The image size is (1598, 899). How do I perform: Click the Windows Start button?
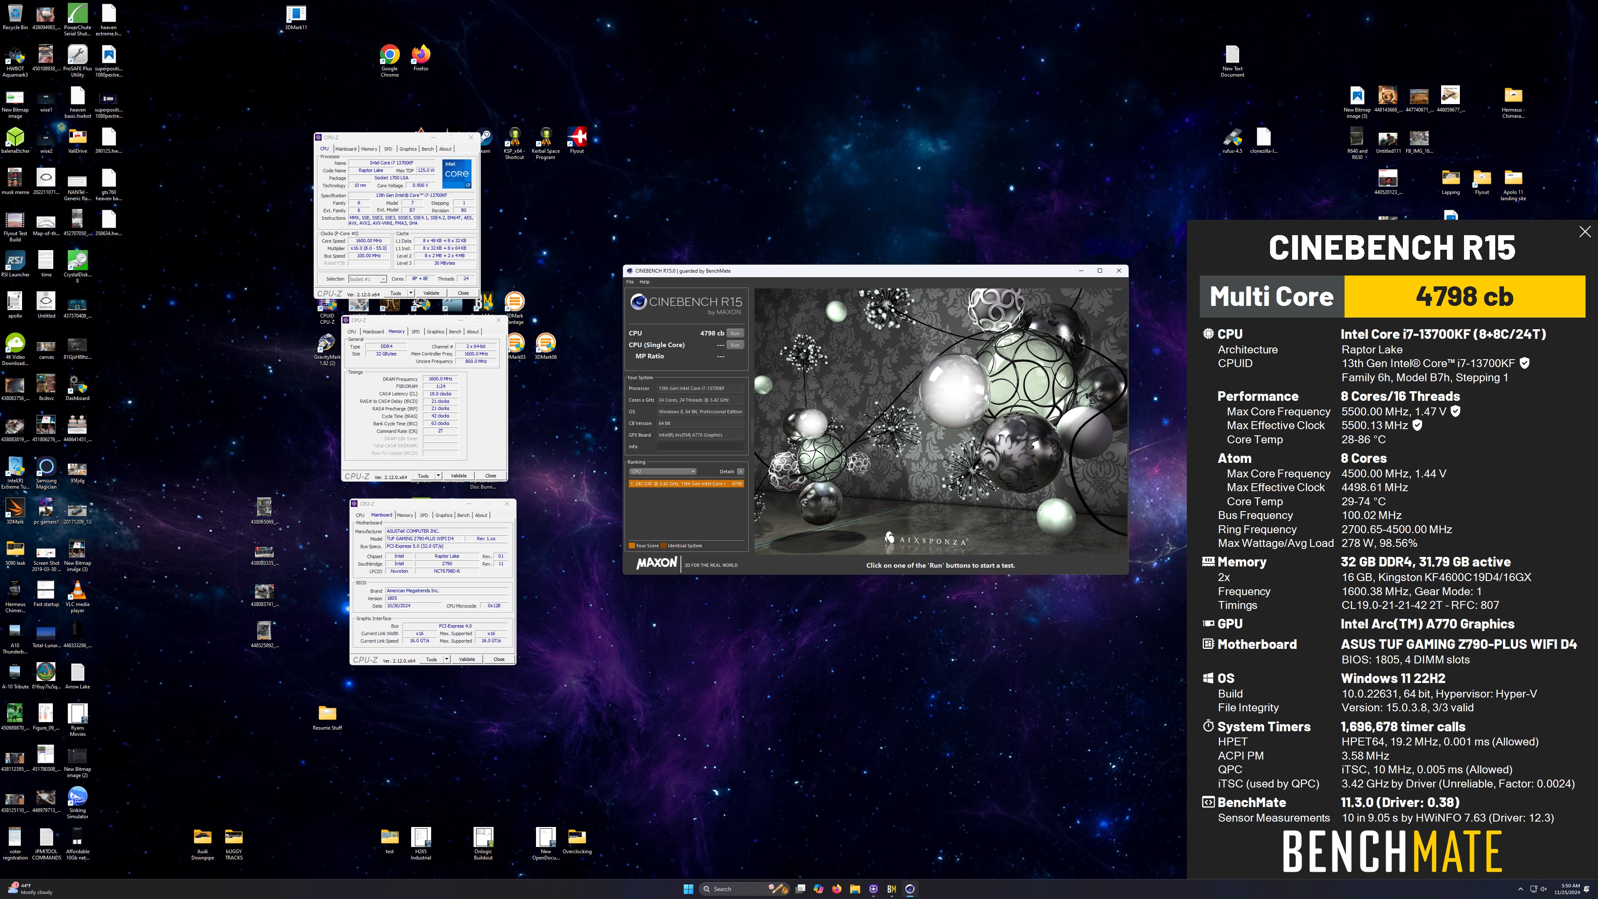coord(688,889)
